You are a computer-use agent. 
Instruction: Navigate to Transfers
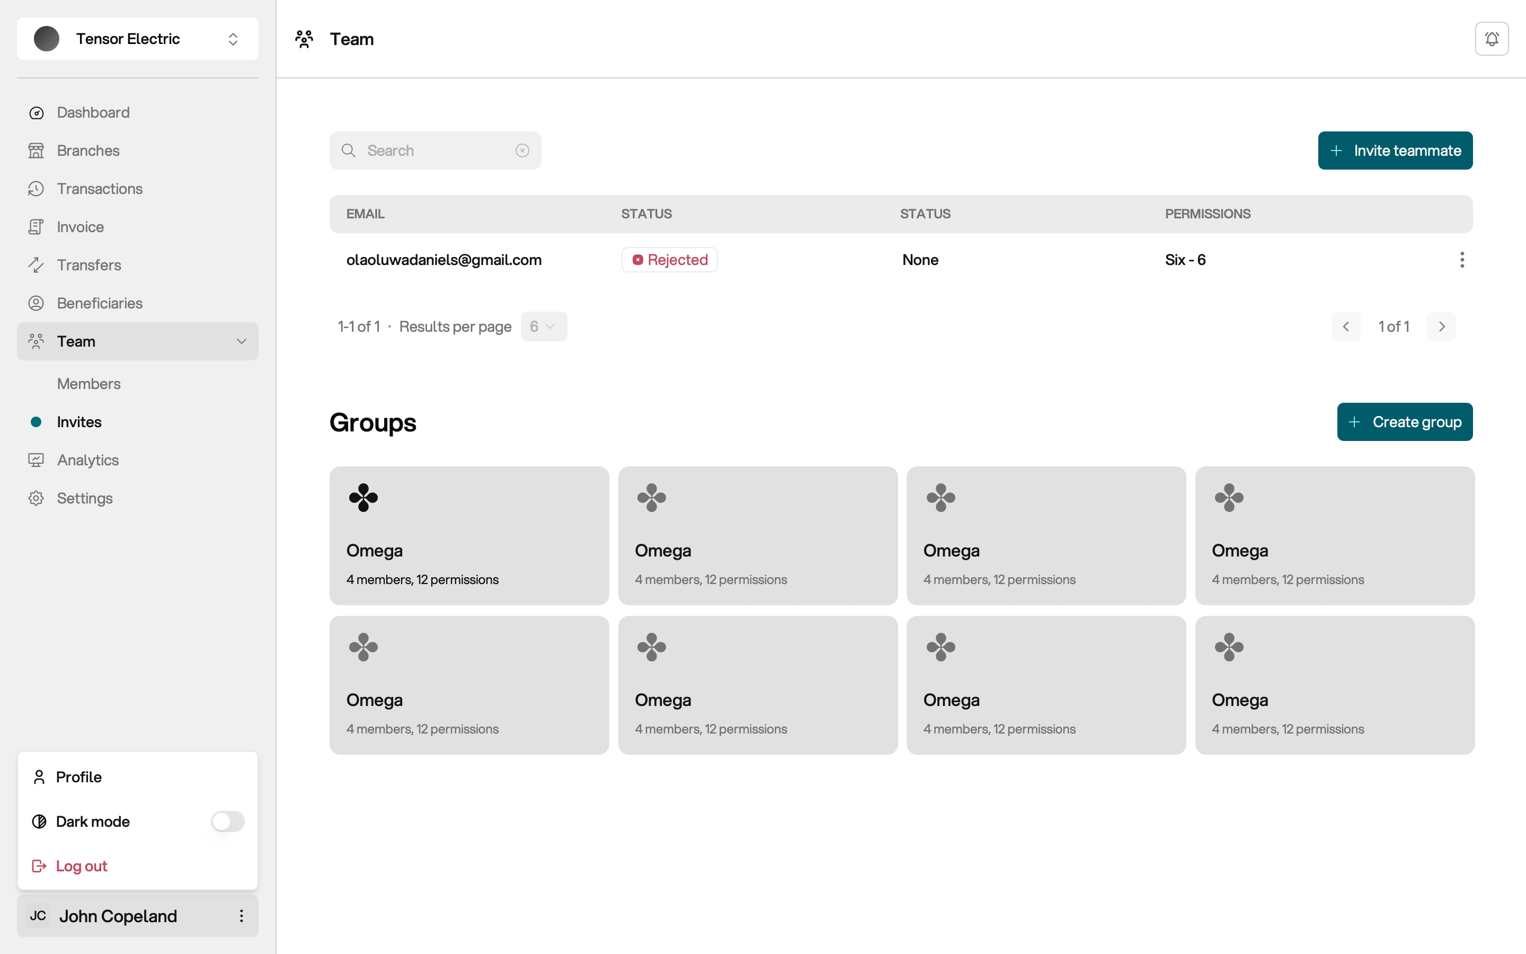pos(88,265)
